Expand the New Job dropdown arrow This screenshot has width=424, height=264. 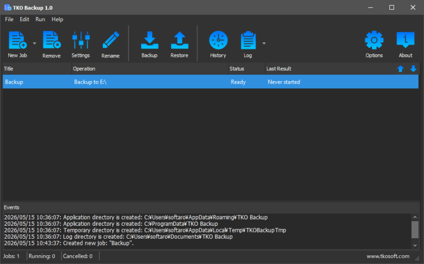point(34,43)
